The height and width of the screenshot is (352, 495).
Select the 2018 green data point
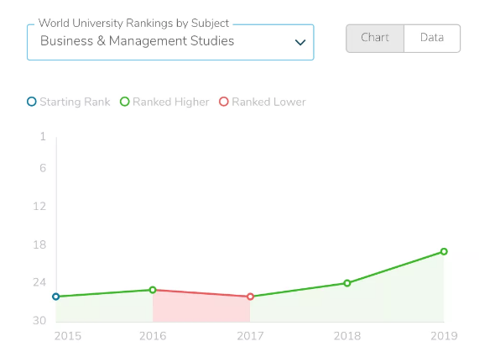click(x=347, y=283)
